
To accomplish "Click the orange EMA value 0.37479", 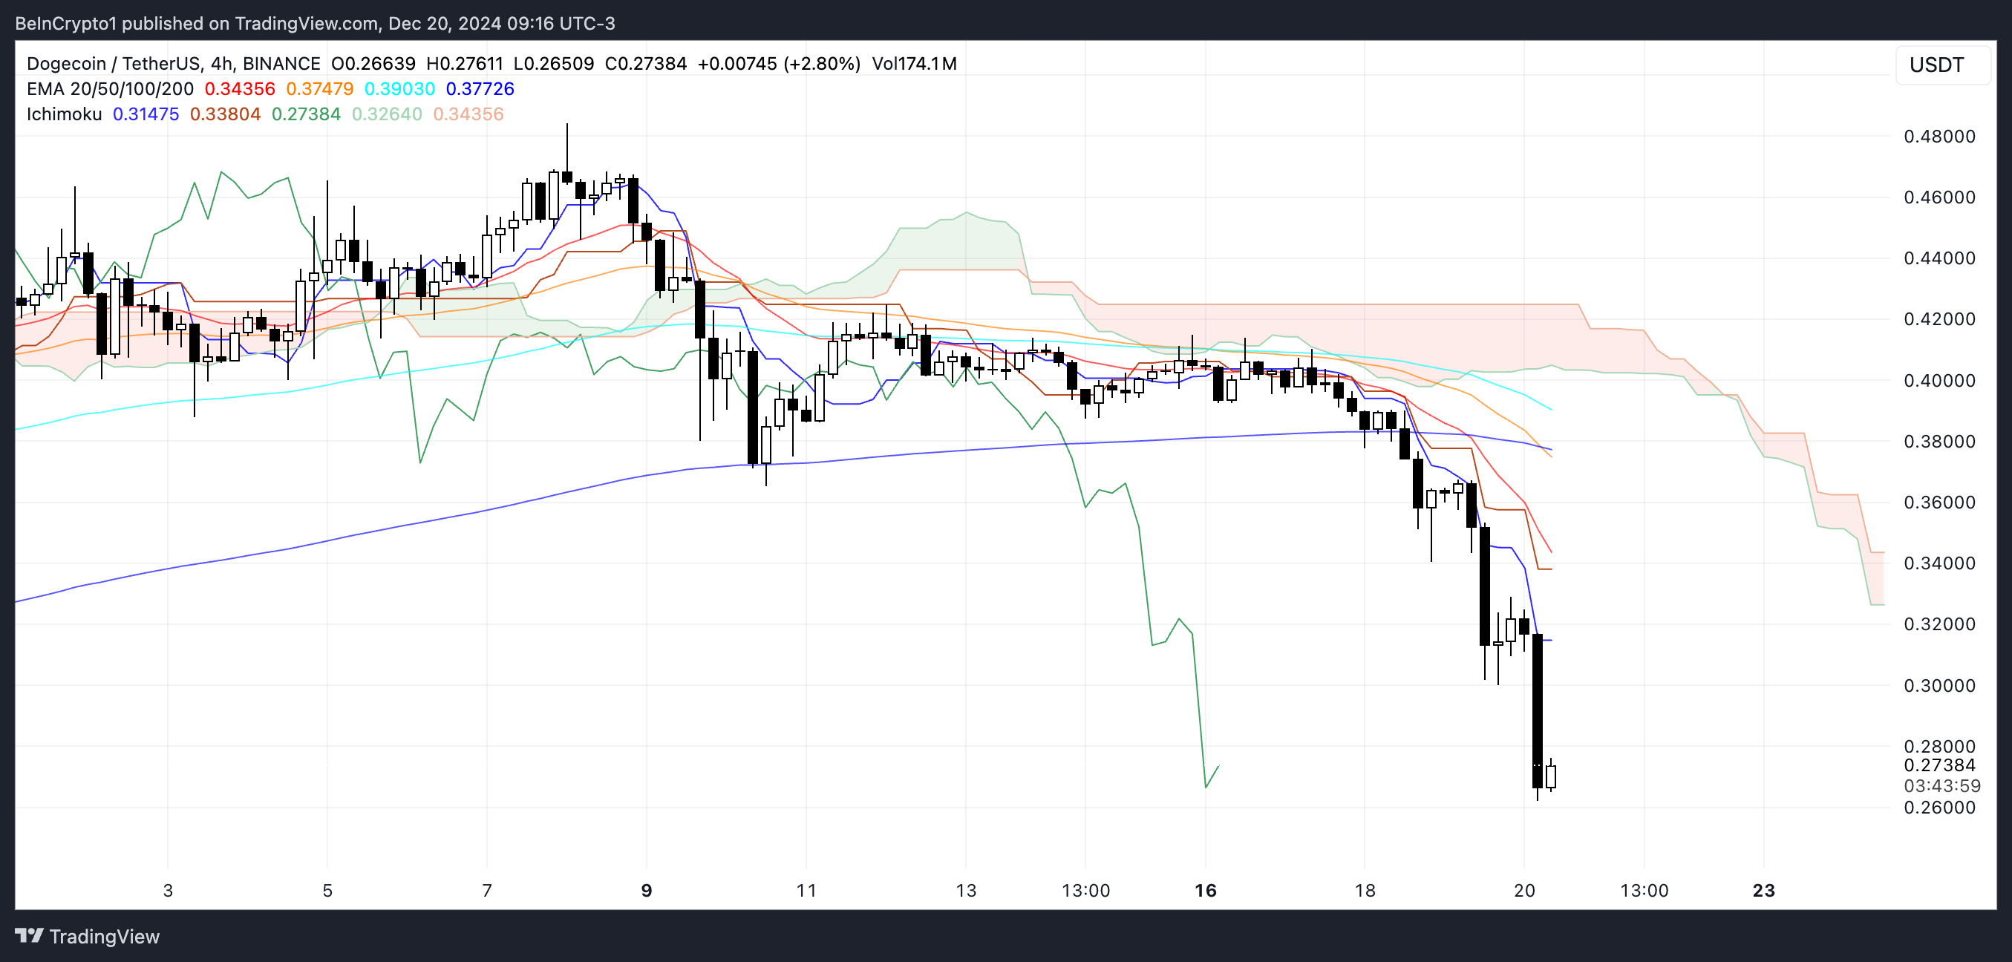I will pyautogui.click(x=319, y=89).
